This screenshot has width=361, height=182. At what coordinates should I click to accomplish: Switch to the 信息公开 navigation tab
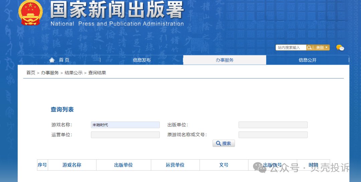308,60
